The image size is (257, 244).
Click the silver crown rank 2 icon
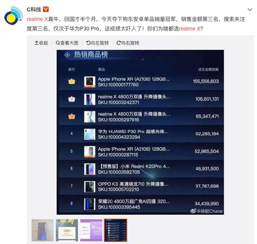pyautogui.click(x=71, y=99)
